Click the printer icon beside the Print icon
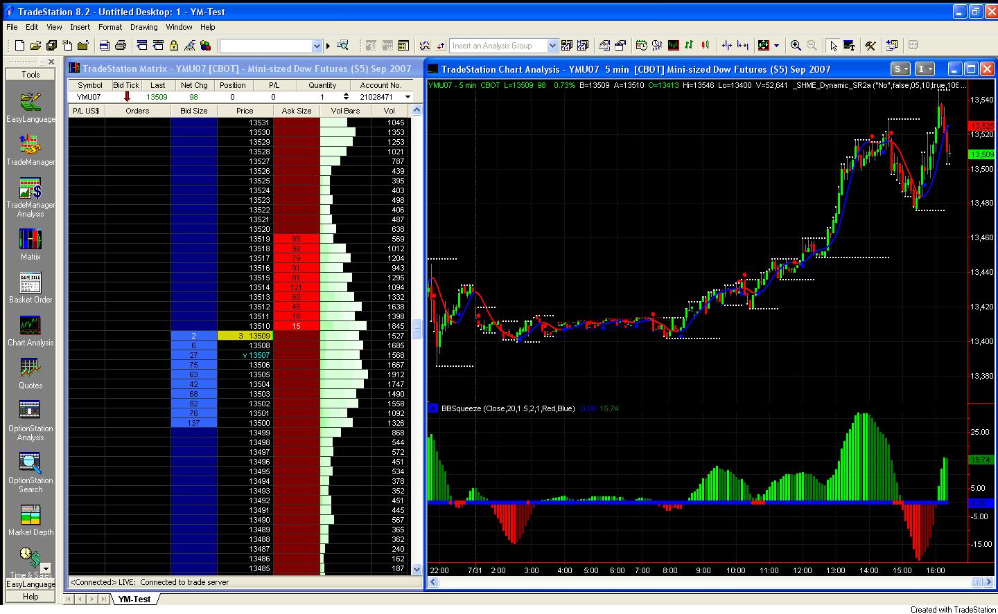Image resolution: width=998 pixels, height=614 pixels. point(120,46)
